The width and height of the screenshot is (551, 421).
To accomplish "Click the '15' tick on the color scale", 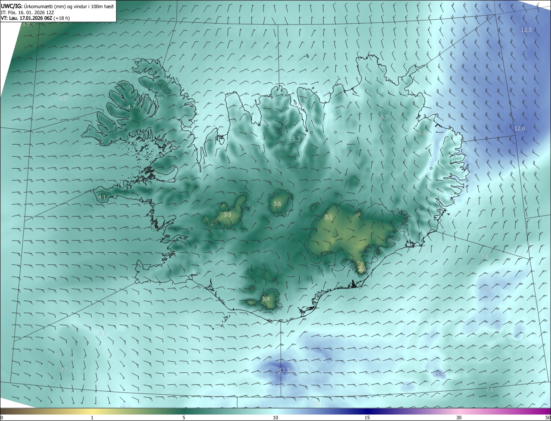I will 367,418.
